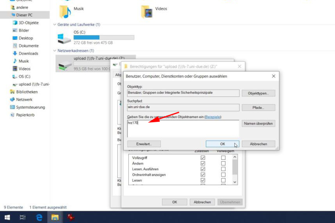Uncheck Lesen Zulassen checkbox
335x223 pixels.
[x=203, y=180]
